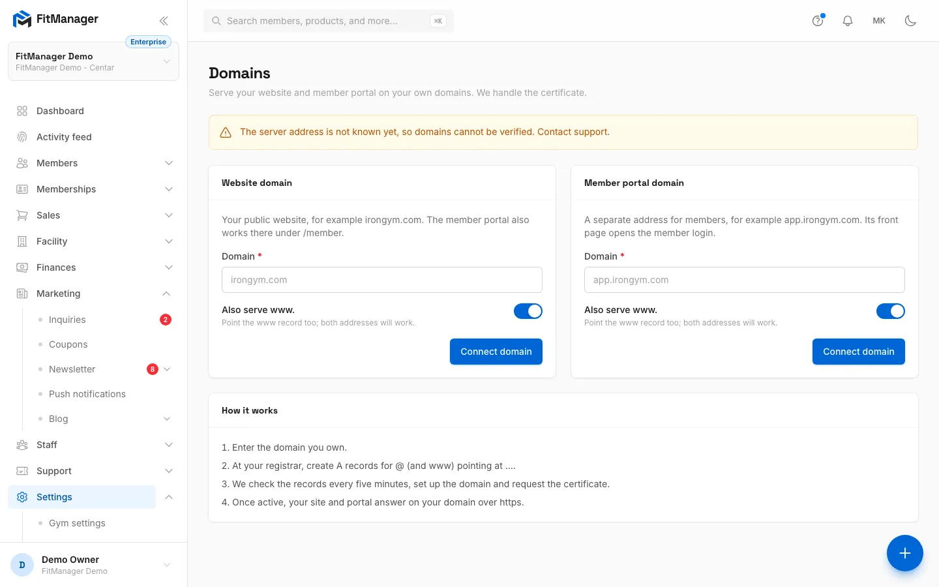Click Connect domain for Website domain
Screen dimensions: 939x587
tap(496, 352)
